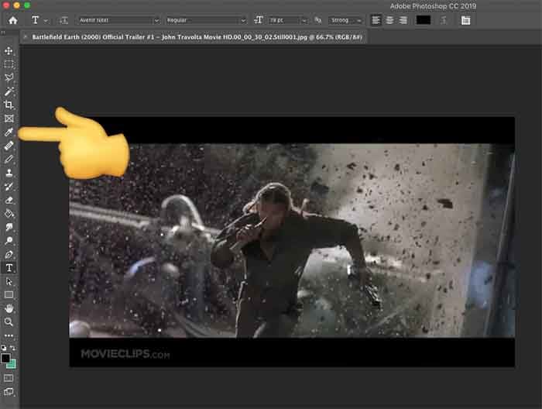Expand the Strong anti-aliasing dropdown
Image resolution: width=542 pixels, height=409 pixels.
(x=345, y=20)
